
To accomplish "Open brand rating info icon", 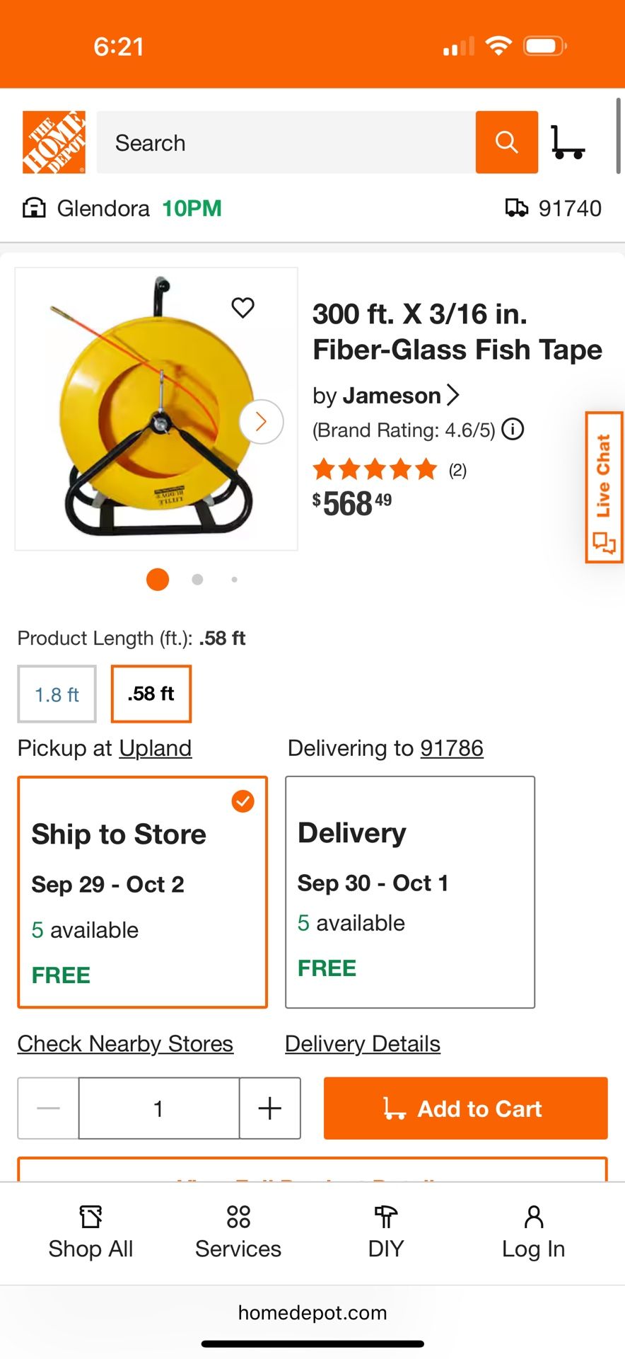I will (x=513, y=430).
